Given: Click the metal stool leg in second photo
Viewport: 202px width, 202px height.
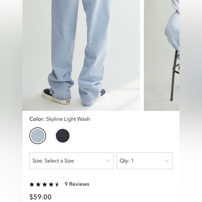Looking at the screenshot, I should pyautogui.click(x=174, y=75).
